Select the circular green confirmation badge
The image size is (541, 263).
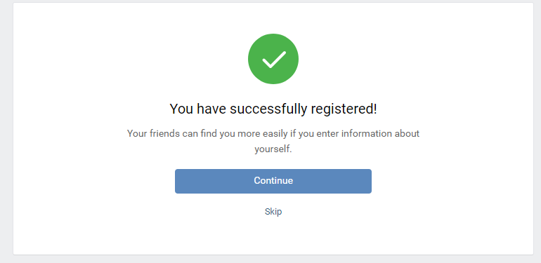point(273,59)
